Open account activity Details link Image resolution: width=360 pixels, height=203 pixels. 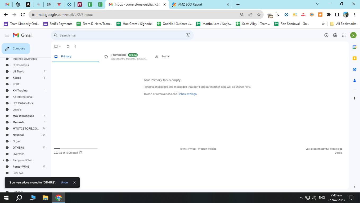tap(339, 153)
